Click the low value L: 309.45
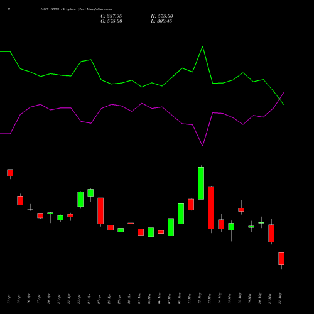314x314 pixels. click(161, 21)
